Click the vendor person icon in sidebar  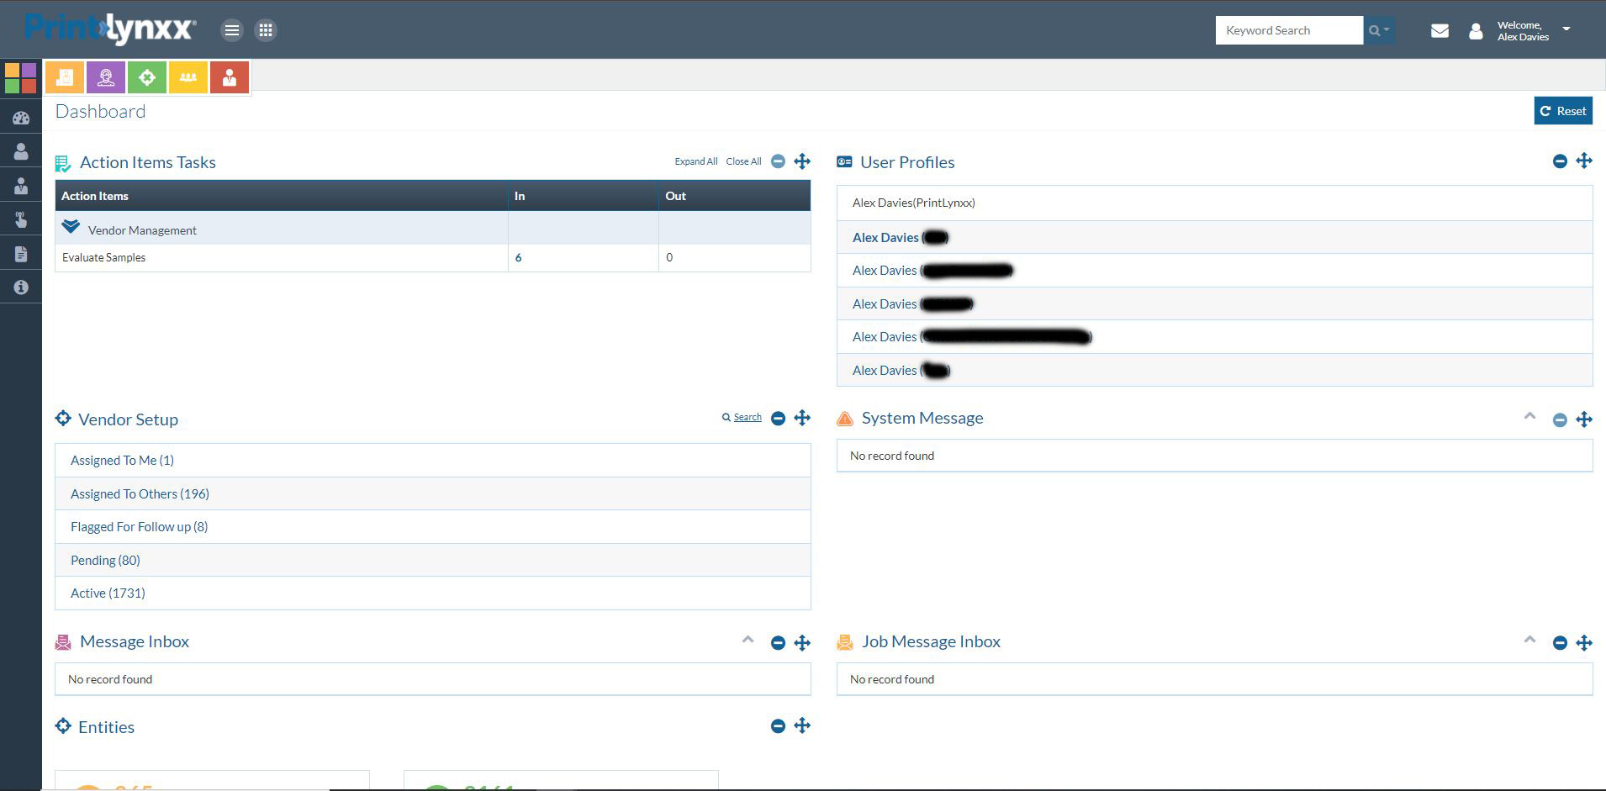20,186
